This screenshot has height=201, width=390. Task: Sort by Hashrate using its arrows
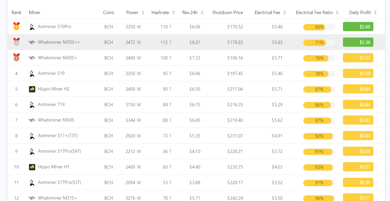(173, 13)
